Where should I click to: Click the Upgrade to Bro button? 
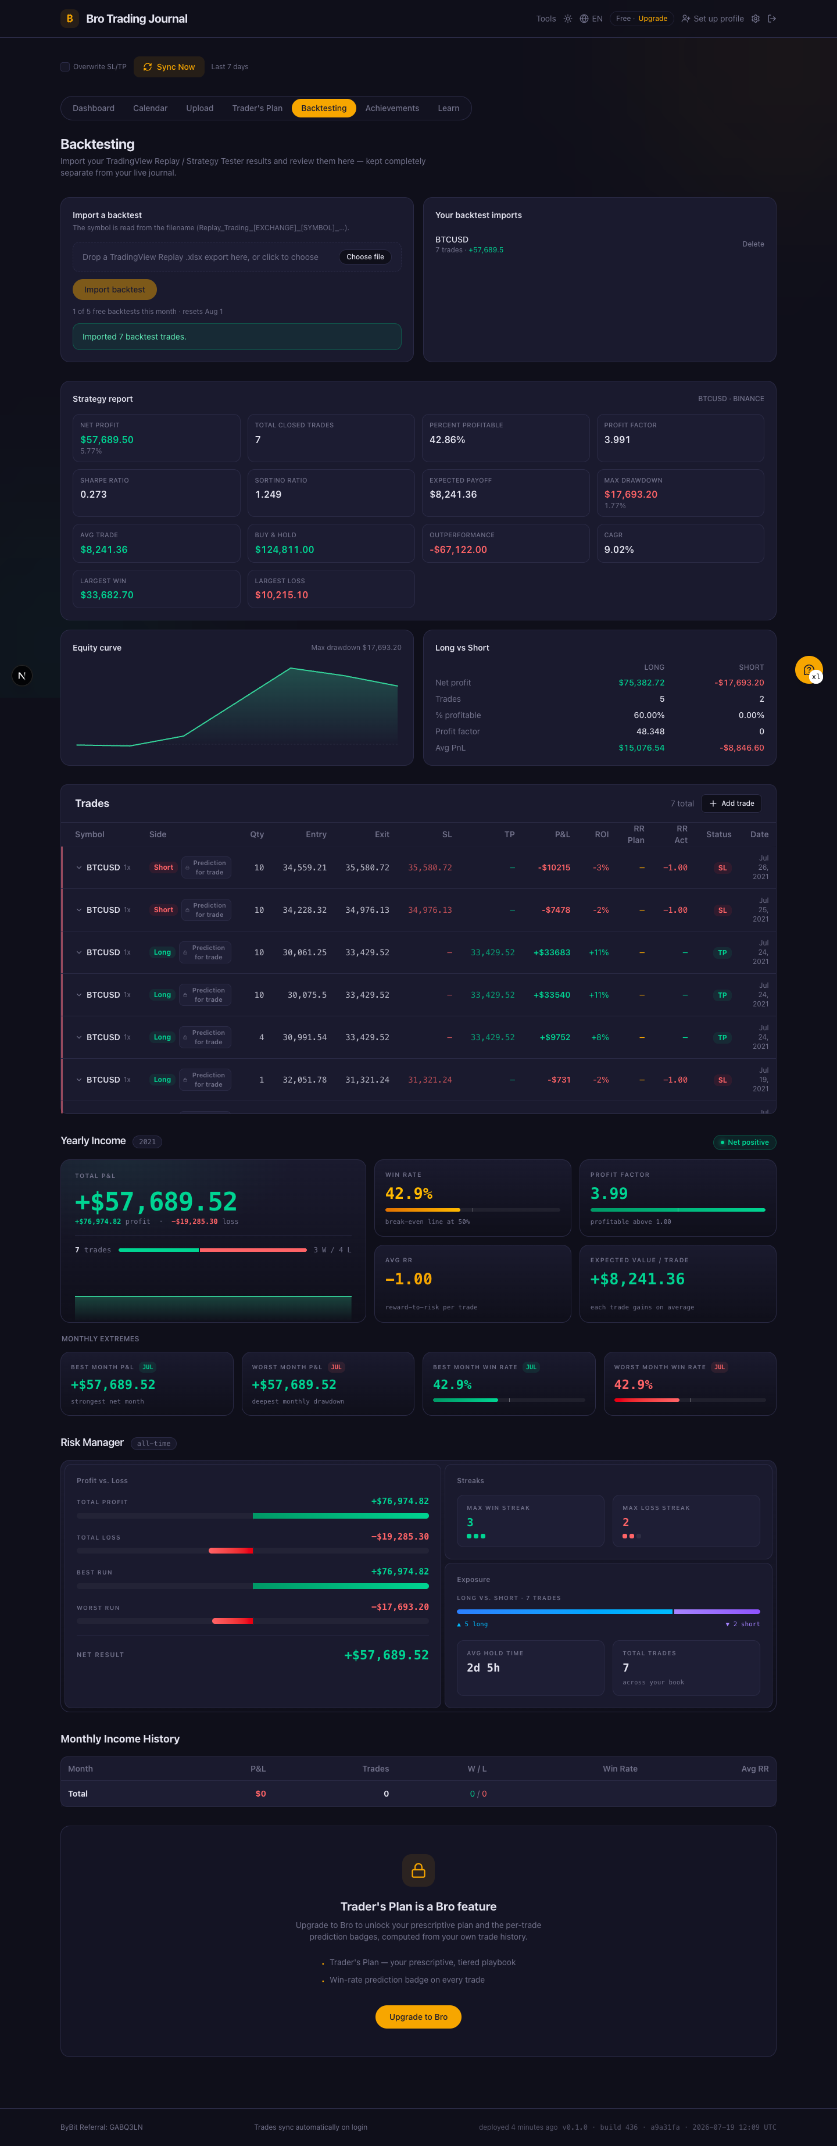click(418, 2016)
